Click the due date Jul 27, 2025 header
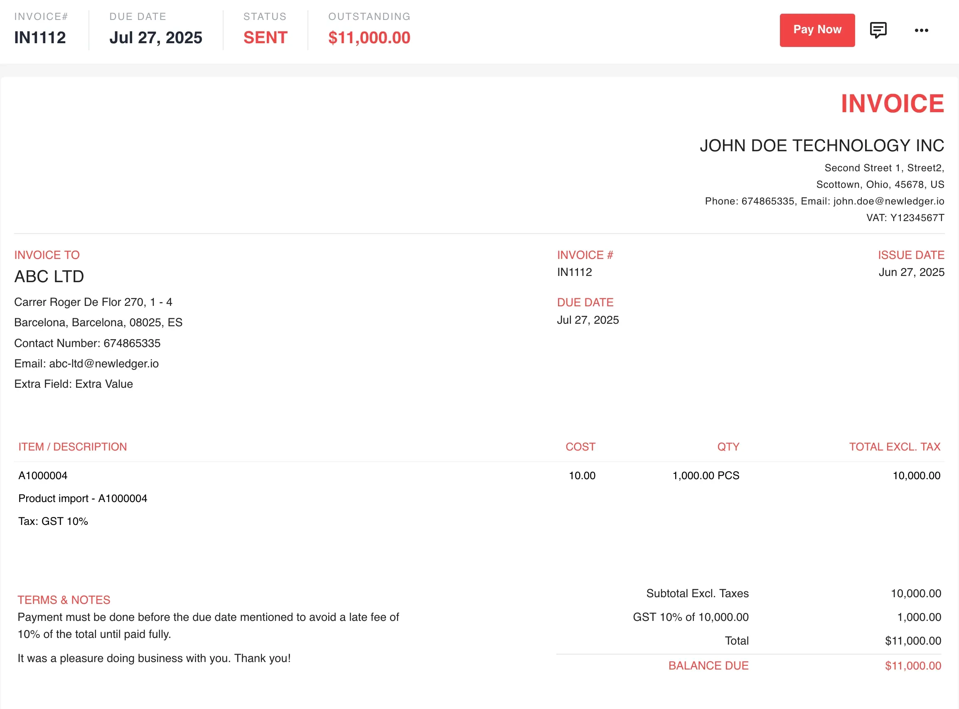Screen dimensions: 959x709 (156, 38)
